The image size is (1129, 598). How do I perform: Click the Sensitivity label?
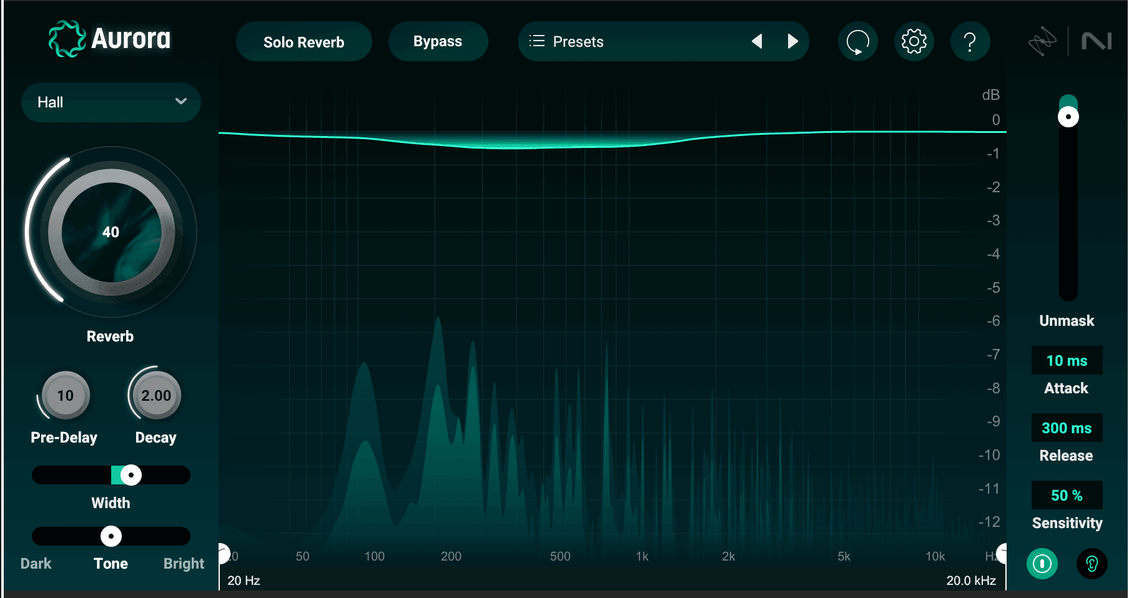pos(1067,523)
